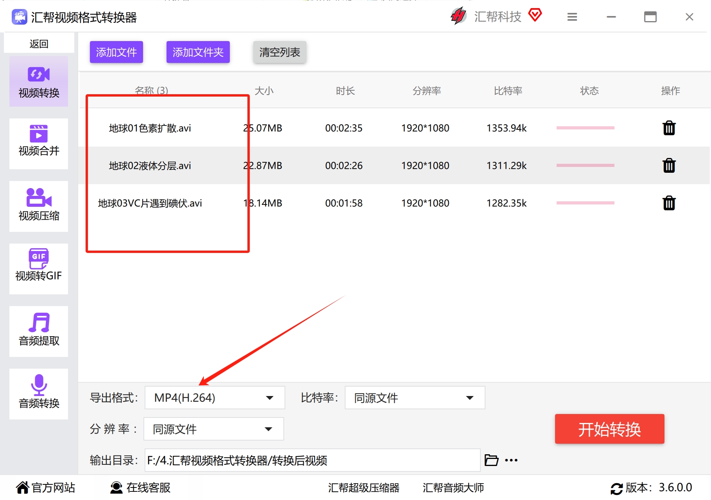
Task: Click progress bar of 地球01色素扩散.avi
Action: coord(585,128)
